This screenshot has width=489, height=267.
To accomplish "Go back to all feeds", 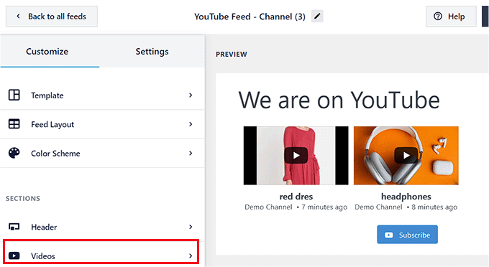I will click(x=52, y=17).
